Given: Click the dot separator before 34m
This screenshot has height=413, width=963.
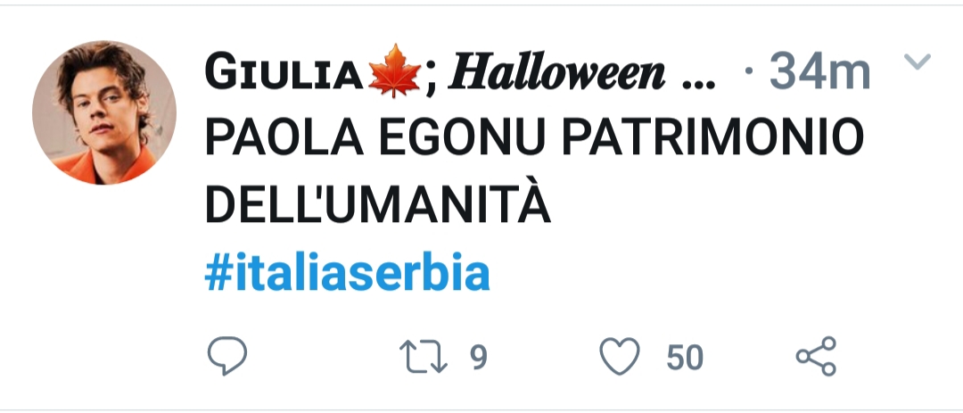Looking at the screenshot, I should pyautogui.click(x=748, y=71).
